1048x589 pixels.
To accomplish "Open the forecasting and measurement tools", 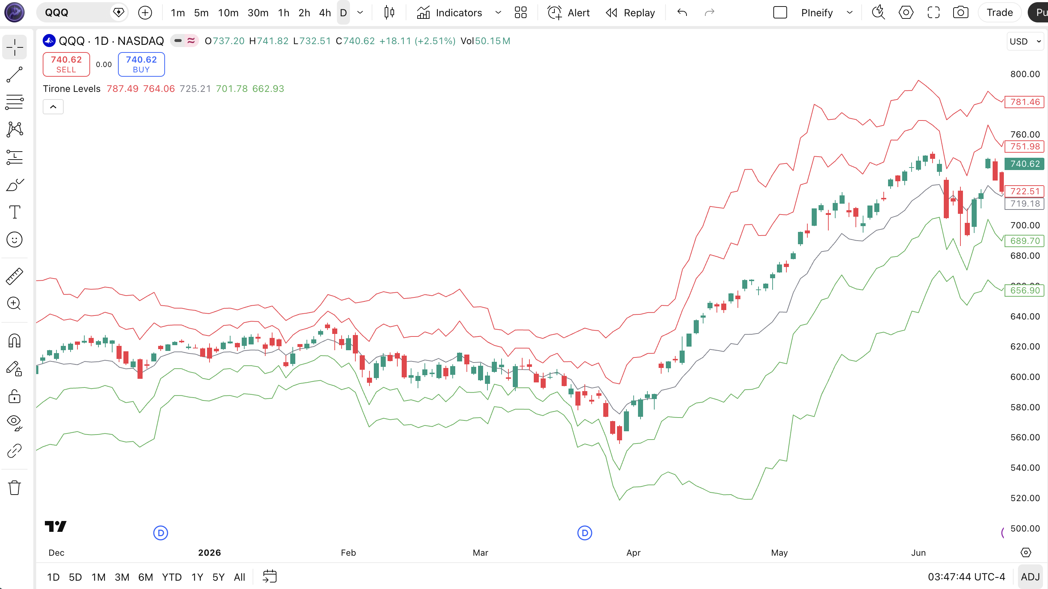I will [x=14, y=157].
